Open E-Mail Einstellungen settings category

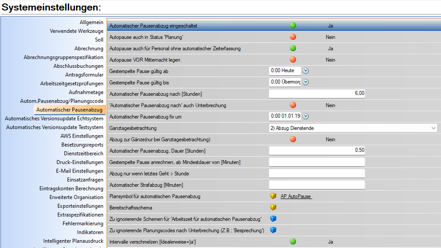click(79, 171)
